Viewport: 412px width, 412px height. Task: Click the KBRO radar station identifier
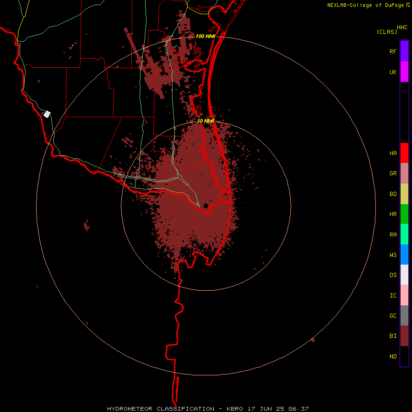tap(235, 409)
